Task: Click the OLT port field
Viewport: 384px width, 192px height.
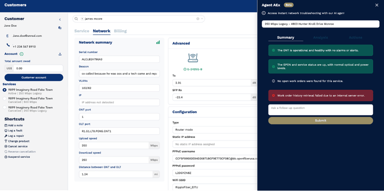Action: tap(119, 131)
